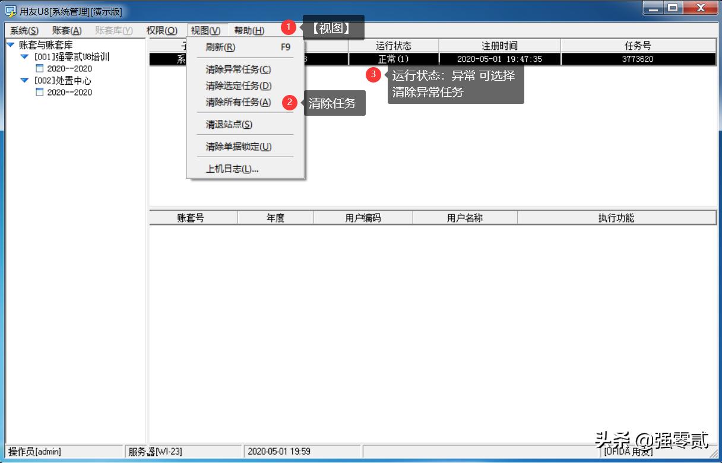
Task: Select the 正常(1) task row in the list
Action: pyautogui.click(x=394, y=58)
